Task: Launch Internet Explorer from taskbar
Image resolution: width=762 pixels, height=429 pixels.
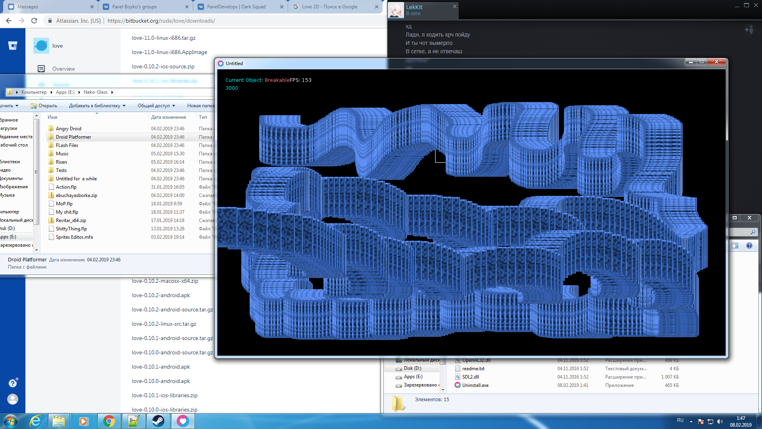Action: tap(36, 421)
